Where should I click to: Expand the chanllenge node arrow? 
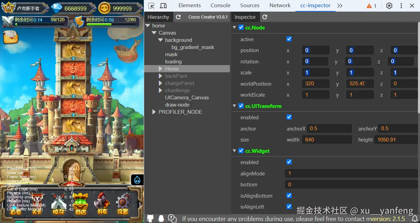160,90
